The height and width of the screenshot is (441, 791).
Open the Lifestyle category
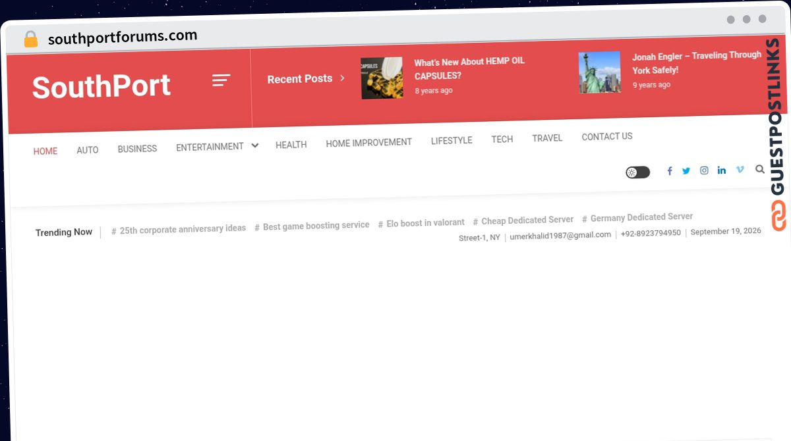(x=452, y=141)
